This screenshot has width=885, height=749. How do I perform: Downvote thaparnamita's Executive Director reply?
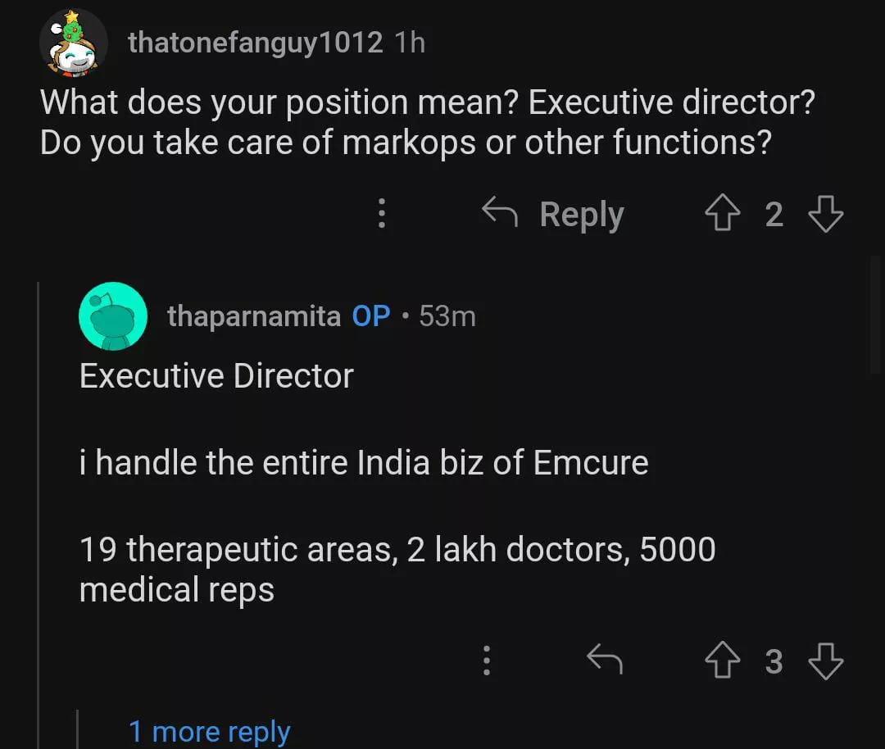tap(825, 660)
